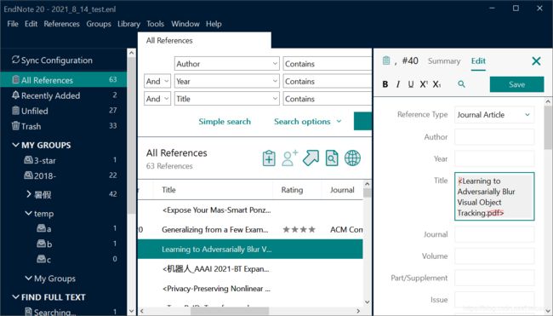553x316 pixels.
Task: Change the And operator for Title row
Action: 157,99
